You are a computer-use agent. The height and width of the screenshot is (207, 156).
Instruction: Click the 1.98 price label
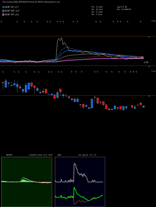(146, 62)
